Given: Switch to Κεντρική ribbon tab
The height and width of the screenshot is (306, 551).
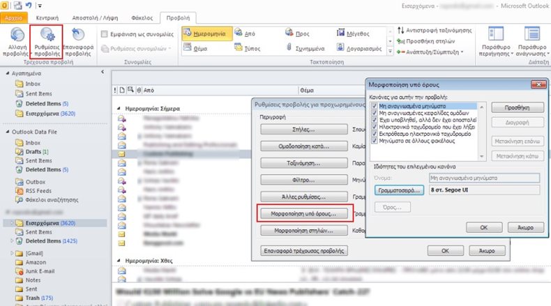Looking at the screenshot, I should point(47,17).
